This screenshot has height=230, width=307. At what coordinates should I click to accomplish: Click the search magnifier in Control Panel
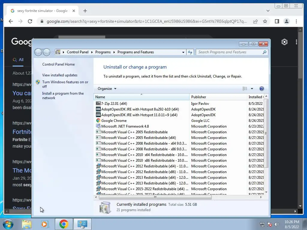click(264, 52)
